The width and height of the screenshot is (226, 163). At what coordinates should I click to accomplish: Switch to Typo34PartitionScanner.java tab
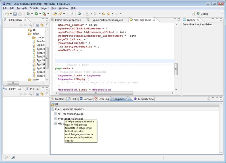105,20
